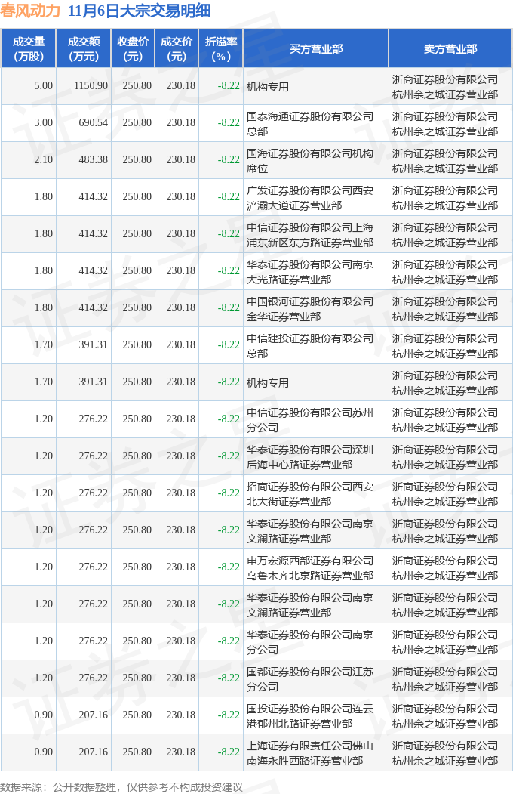Click buyer 国泰海通证券股份有限公司总部
Screen dimensions: 513x794
(x=309, y=123)
